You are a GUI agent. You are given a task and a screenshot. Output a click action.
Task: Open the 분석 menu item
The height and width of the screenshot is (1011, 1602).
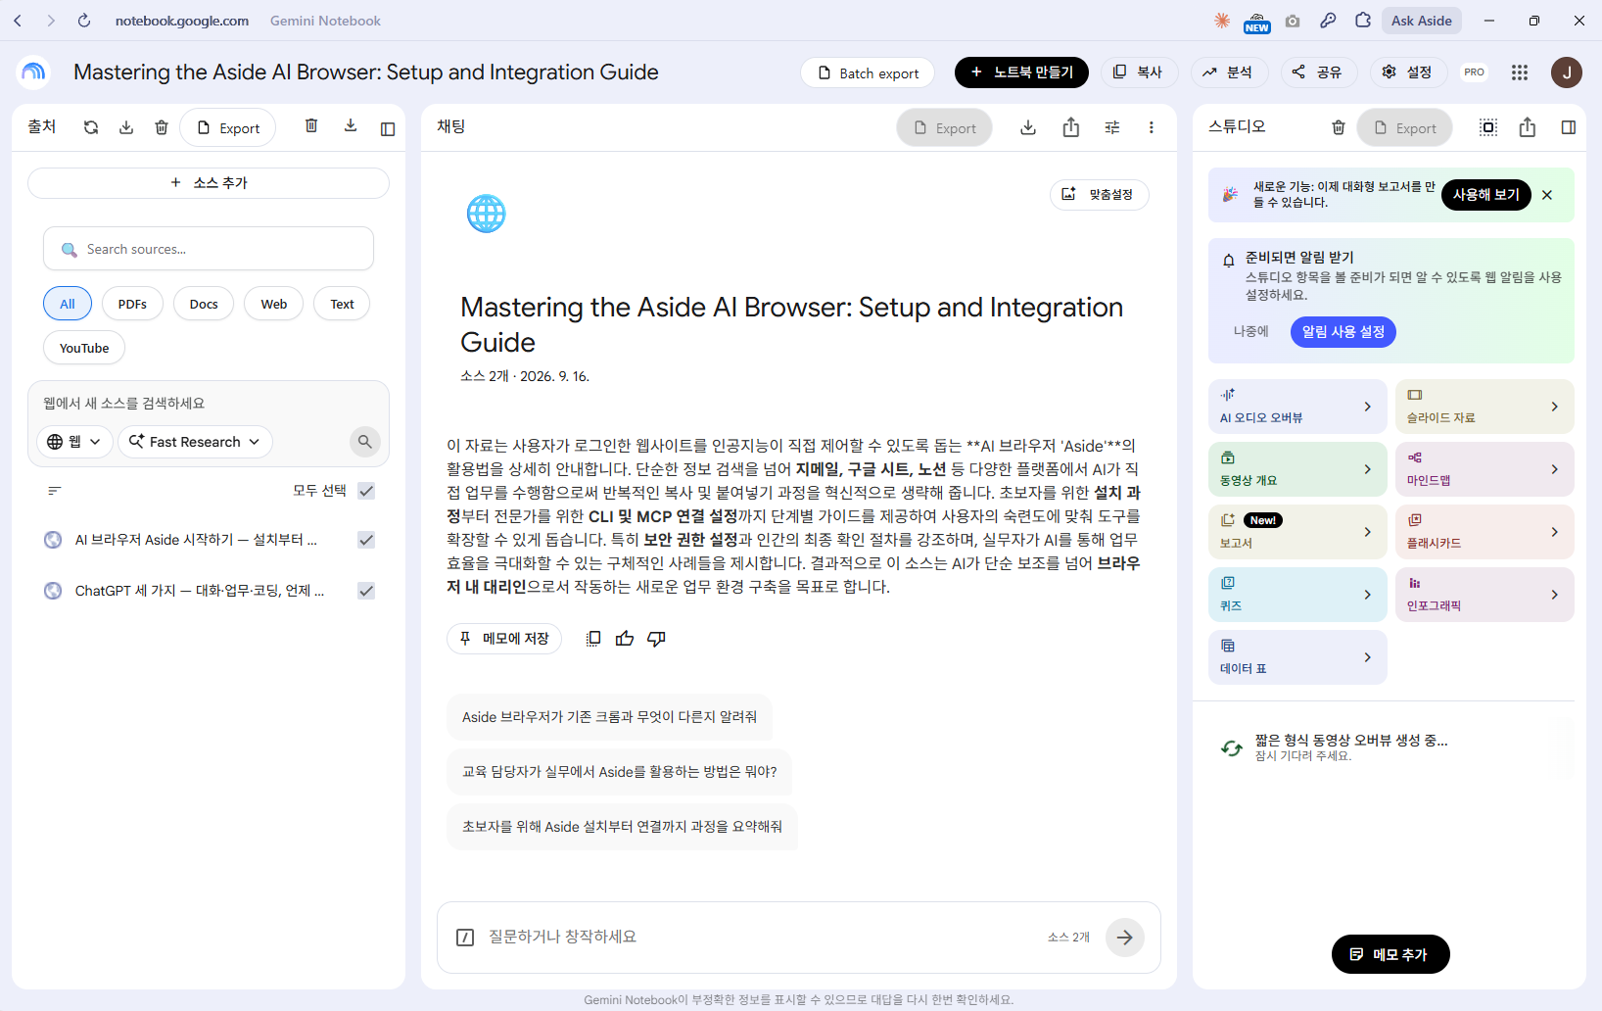point(1228,72)
